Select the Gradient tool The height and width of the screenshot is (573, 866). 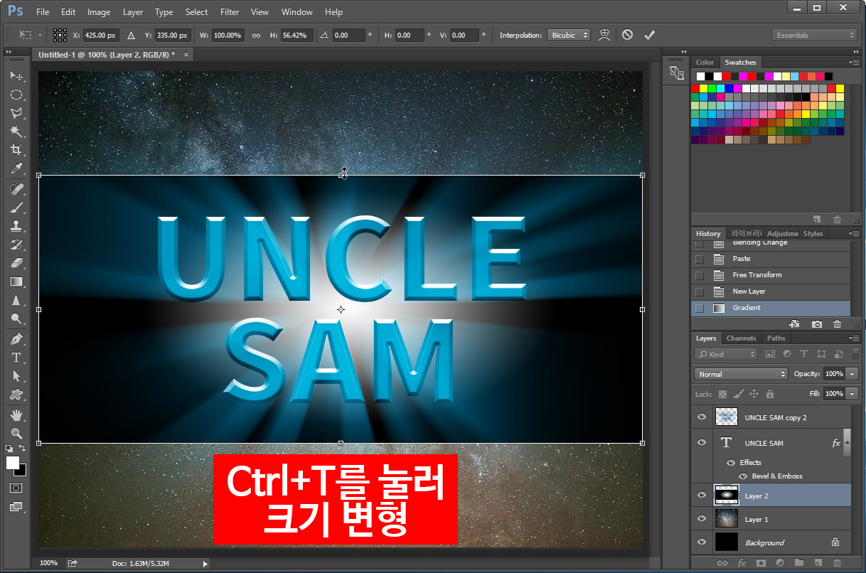click(x=17, y=282)
